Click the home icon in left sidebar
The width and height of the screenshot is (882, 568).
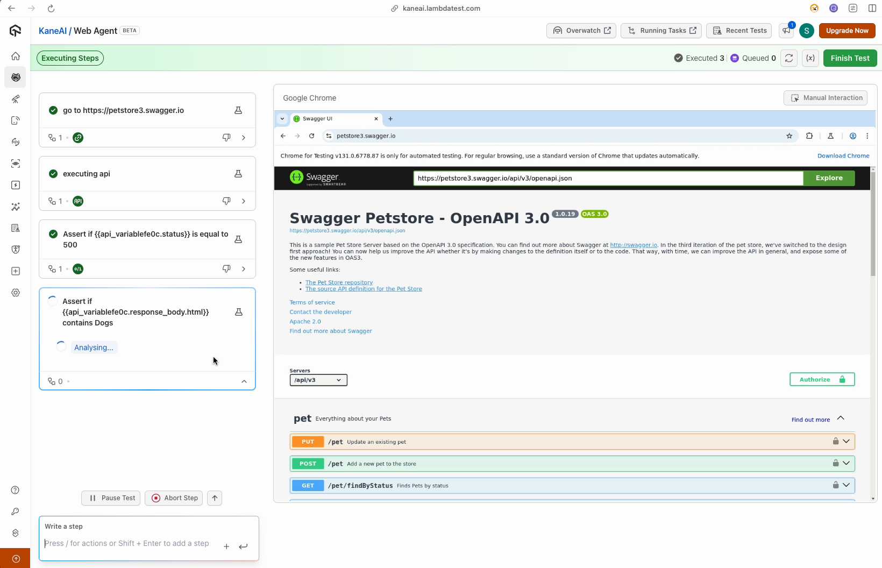click(x=16, y=56)
